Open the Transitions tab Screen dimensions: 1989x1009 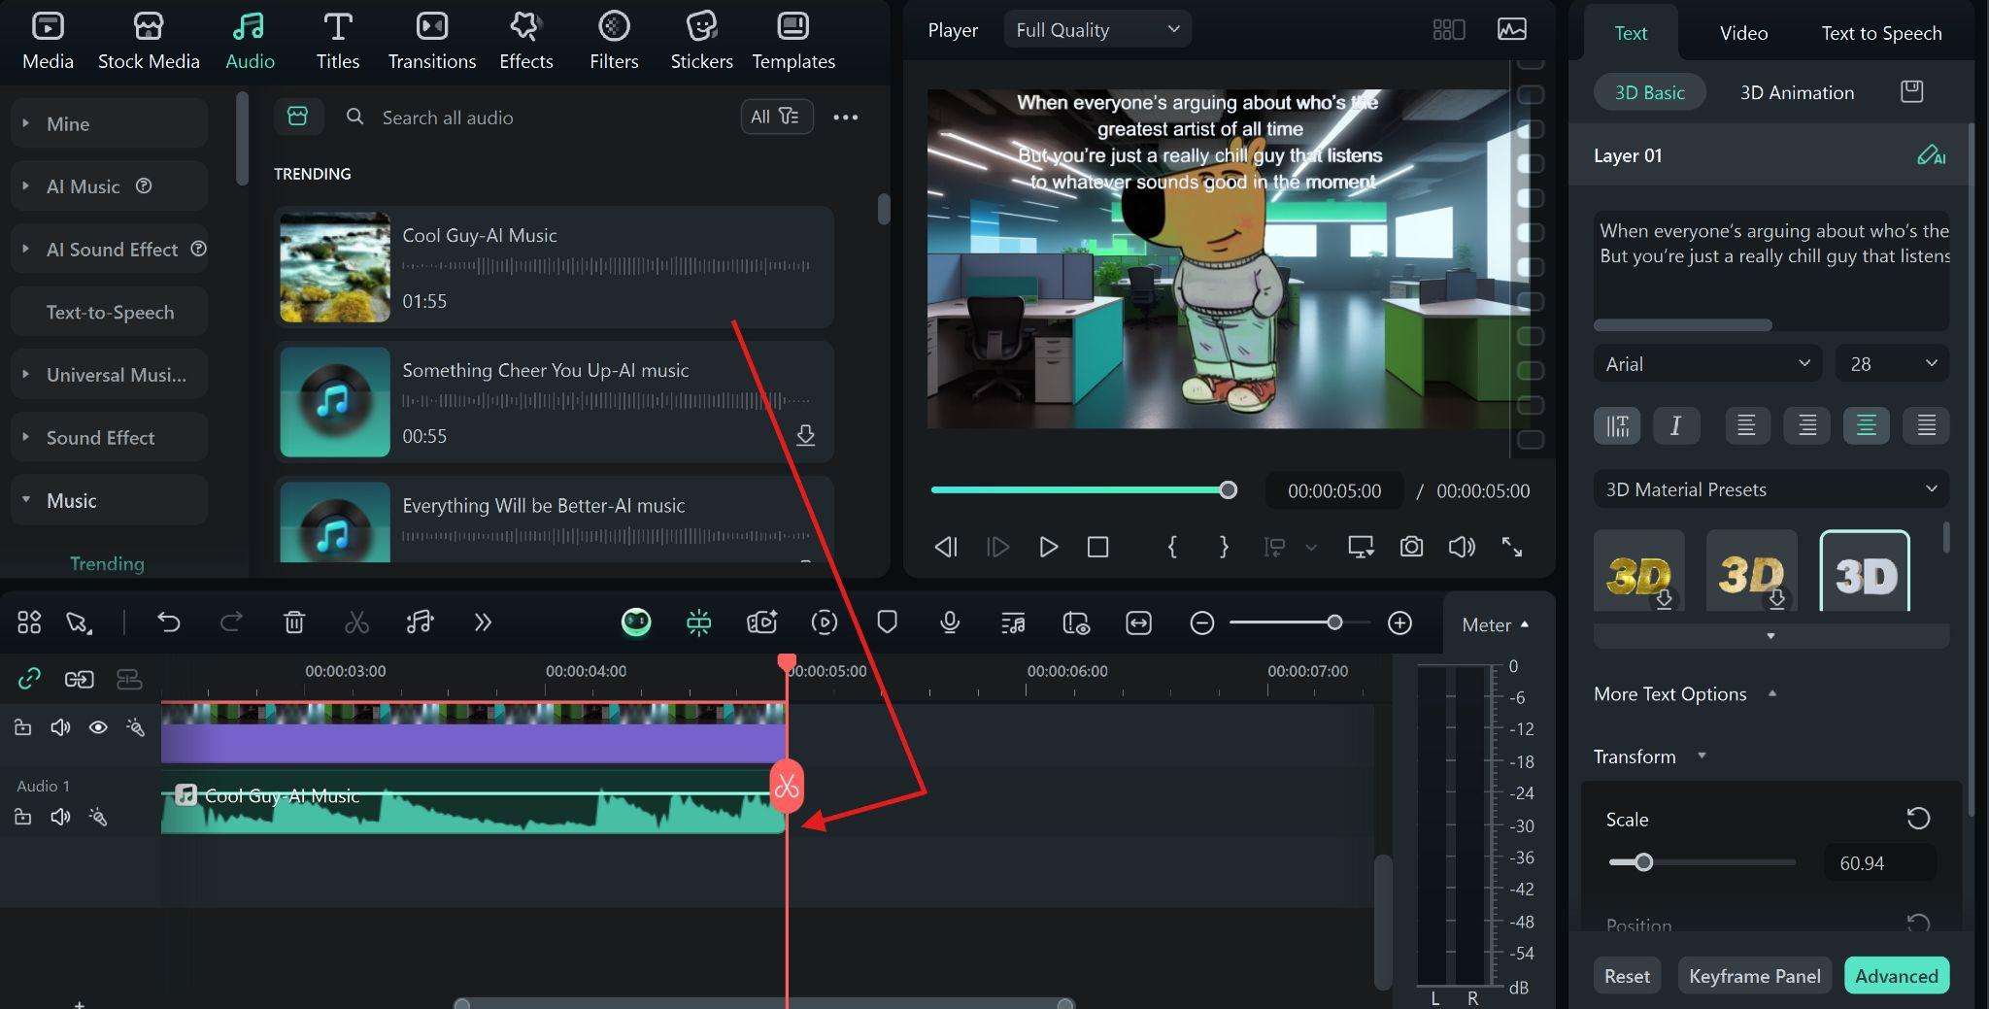[x=432, y=41]
